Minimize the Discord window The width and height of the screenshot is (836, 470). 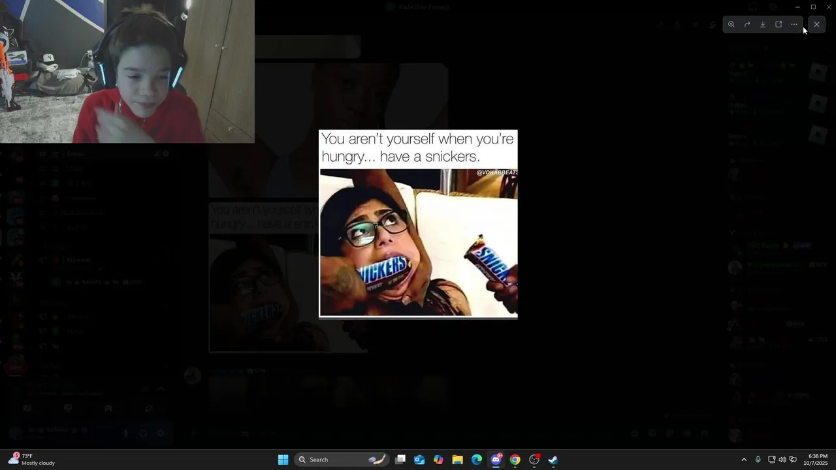pyautogui.click(x=797, y=7)
